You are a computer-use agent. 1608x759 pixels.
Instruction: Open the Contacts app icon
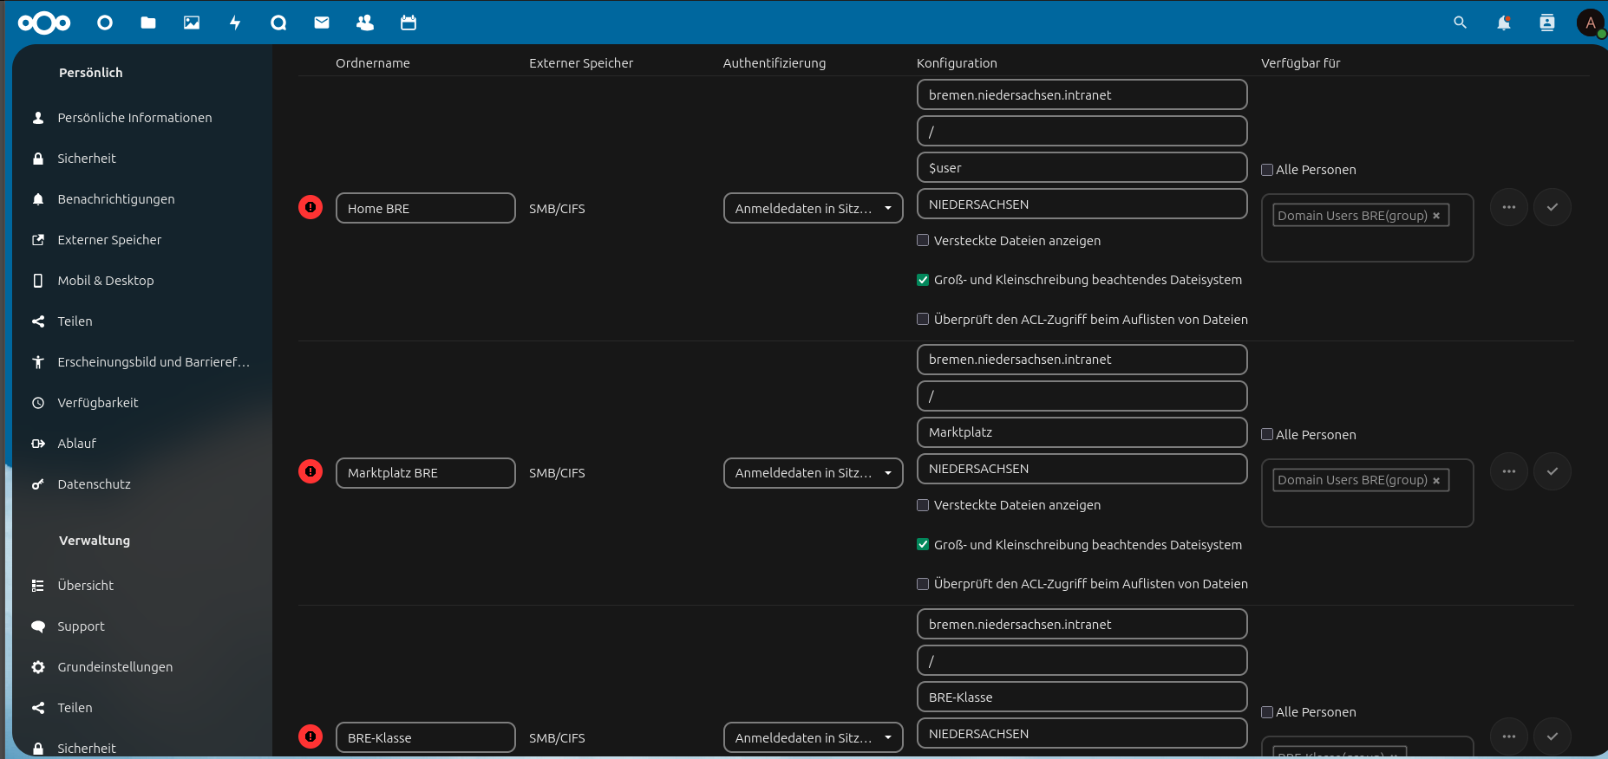(365, 23)
